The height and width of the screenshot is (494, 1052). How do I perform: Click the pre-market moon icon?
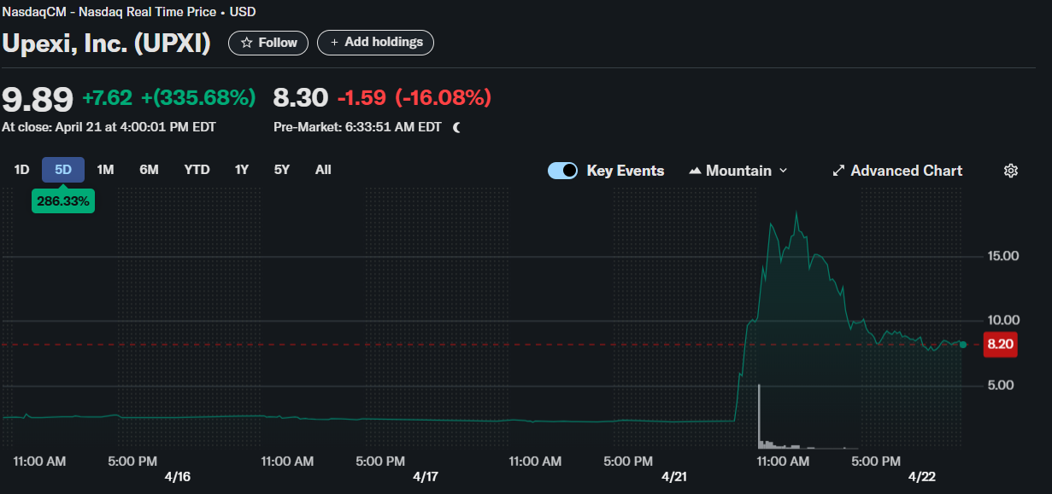coord(456,127)
